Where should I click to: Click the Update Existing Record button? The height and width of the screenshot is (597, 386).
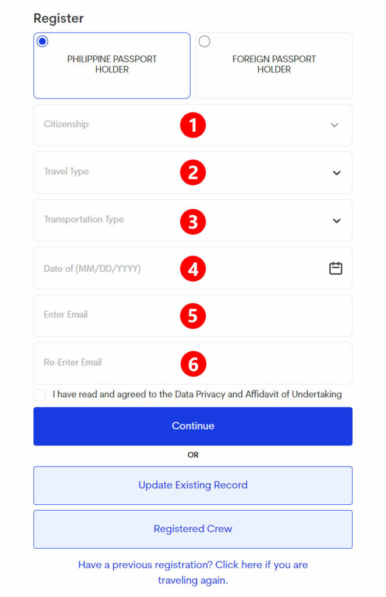193,485
